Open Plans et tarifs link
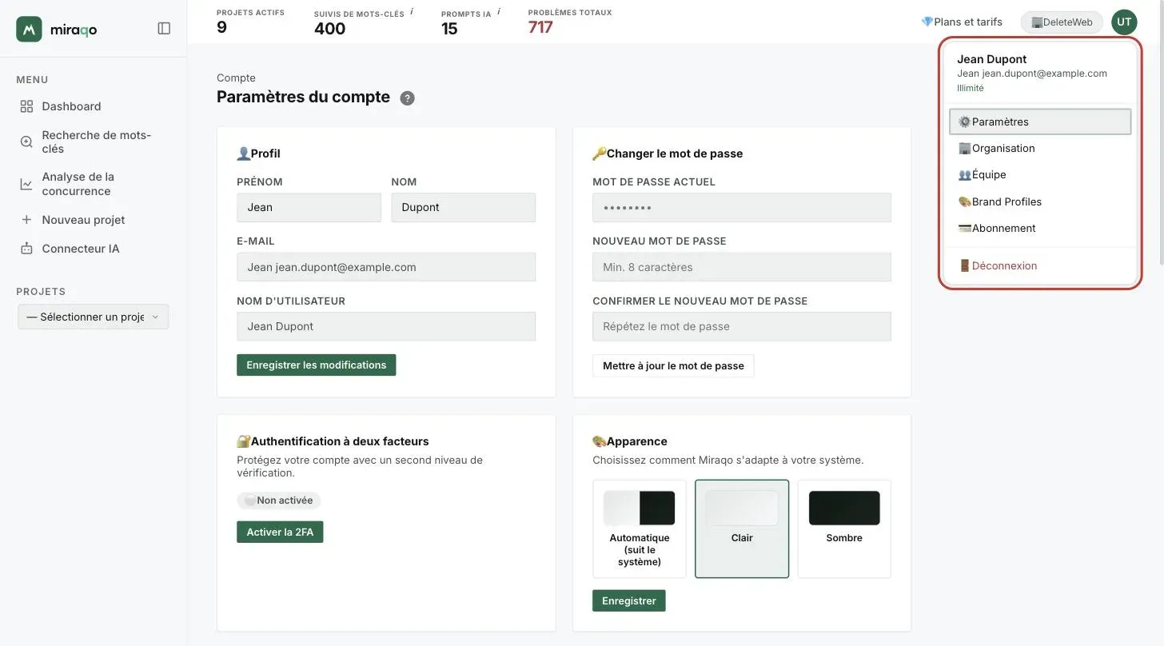The image size is (1164, 646). pyautogui.click(x=962, y=22)
